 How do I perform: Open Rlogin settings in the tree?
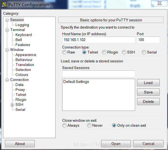[x=21, y=100]
